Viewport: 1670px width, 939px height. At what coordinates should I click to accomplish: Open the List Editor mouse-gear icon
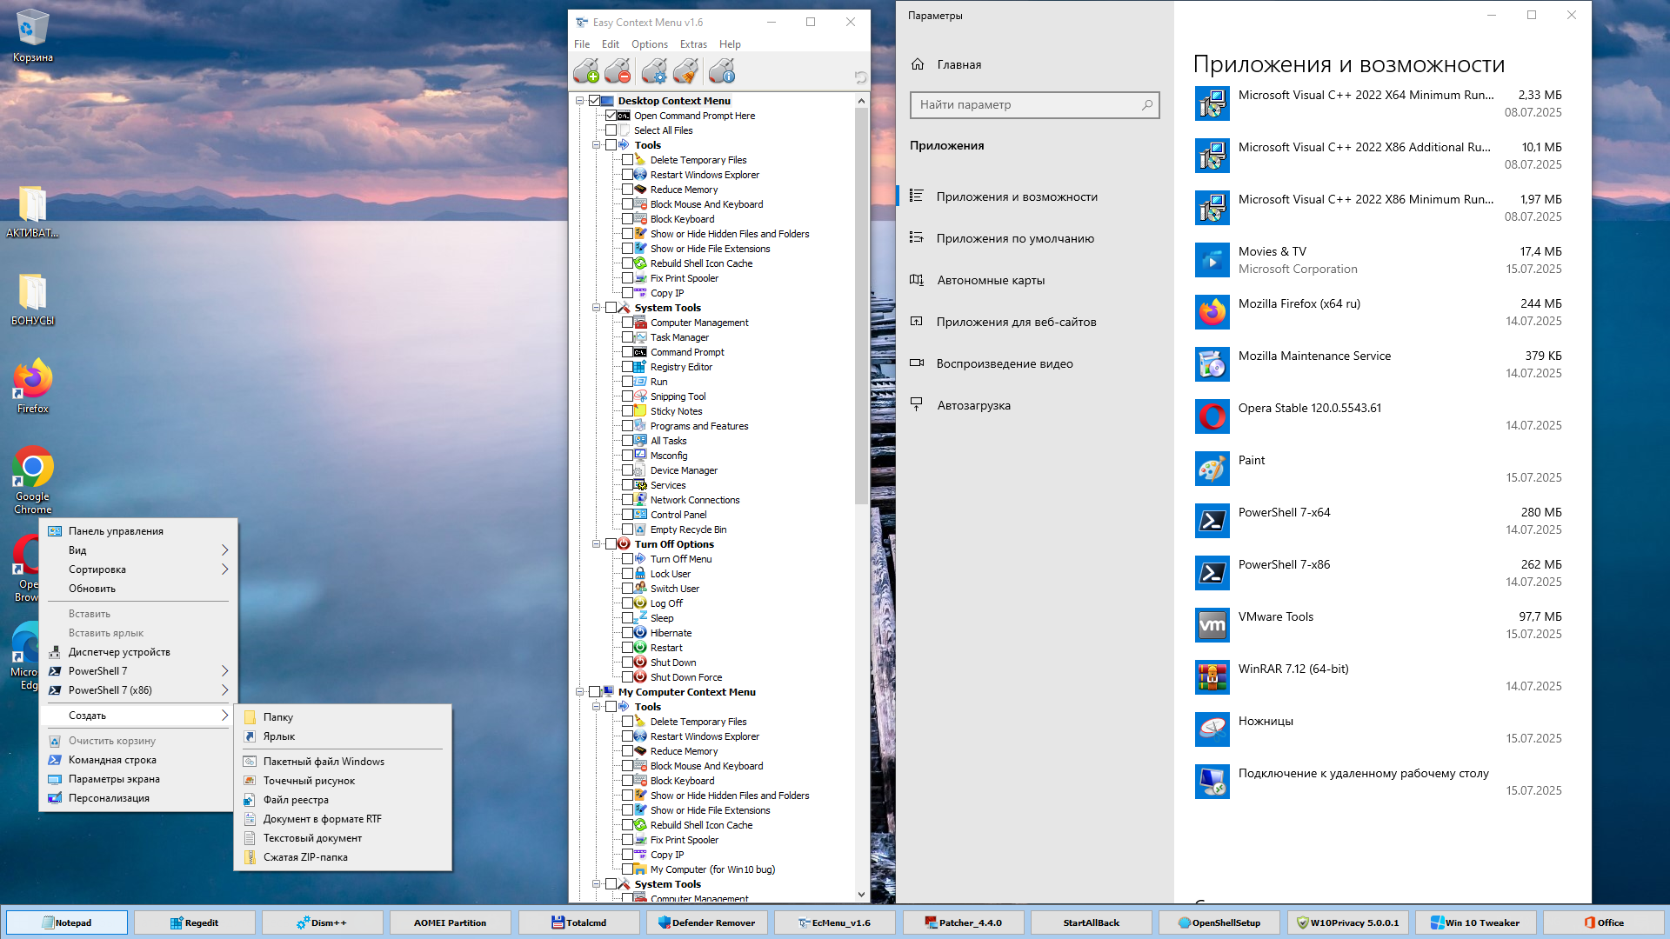654,71
